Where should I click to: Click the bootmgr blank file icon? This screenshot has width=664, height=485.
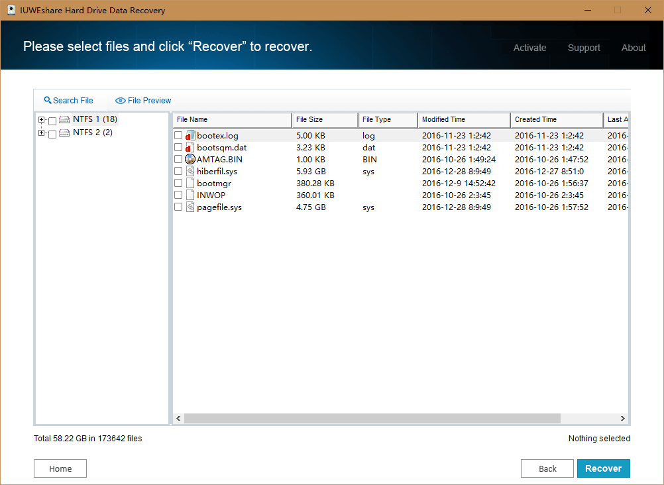coord(190,183)
